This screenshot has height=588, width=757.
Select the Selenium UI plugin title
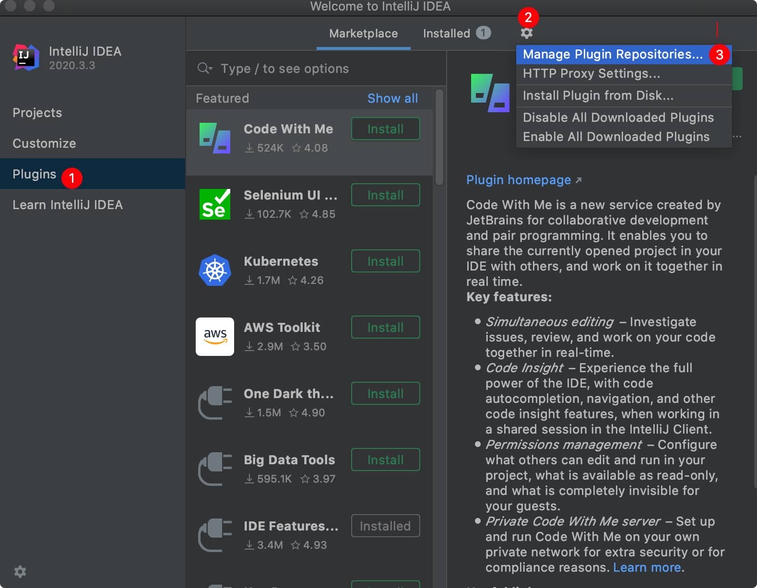pyautogui.click(x=290, y=195)
